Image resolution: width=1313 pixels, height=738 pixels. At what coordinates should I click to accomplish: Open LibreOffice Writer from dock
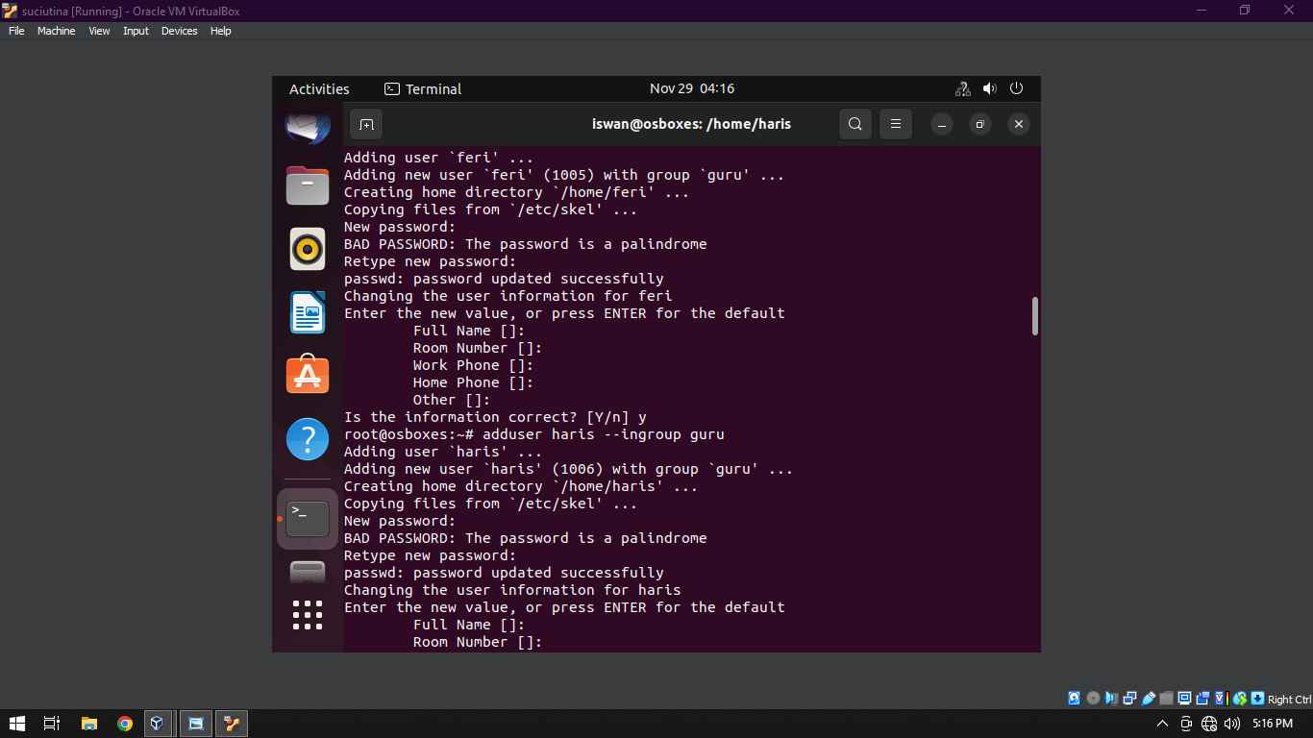pyautogui.click(x=308, y=312)
